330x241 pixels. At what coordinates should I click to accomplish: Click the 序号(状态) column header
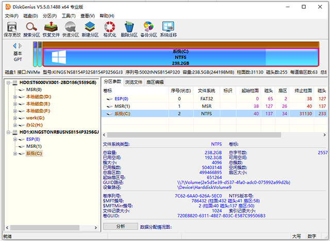tap(181, 91)
